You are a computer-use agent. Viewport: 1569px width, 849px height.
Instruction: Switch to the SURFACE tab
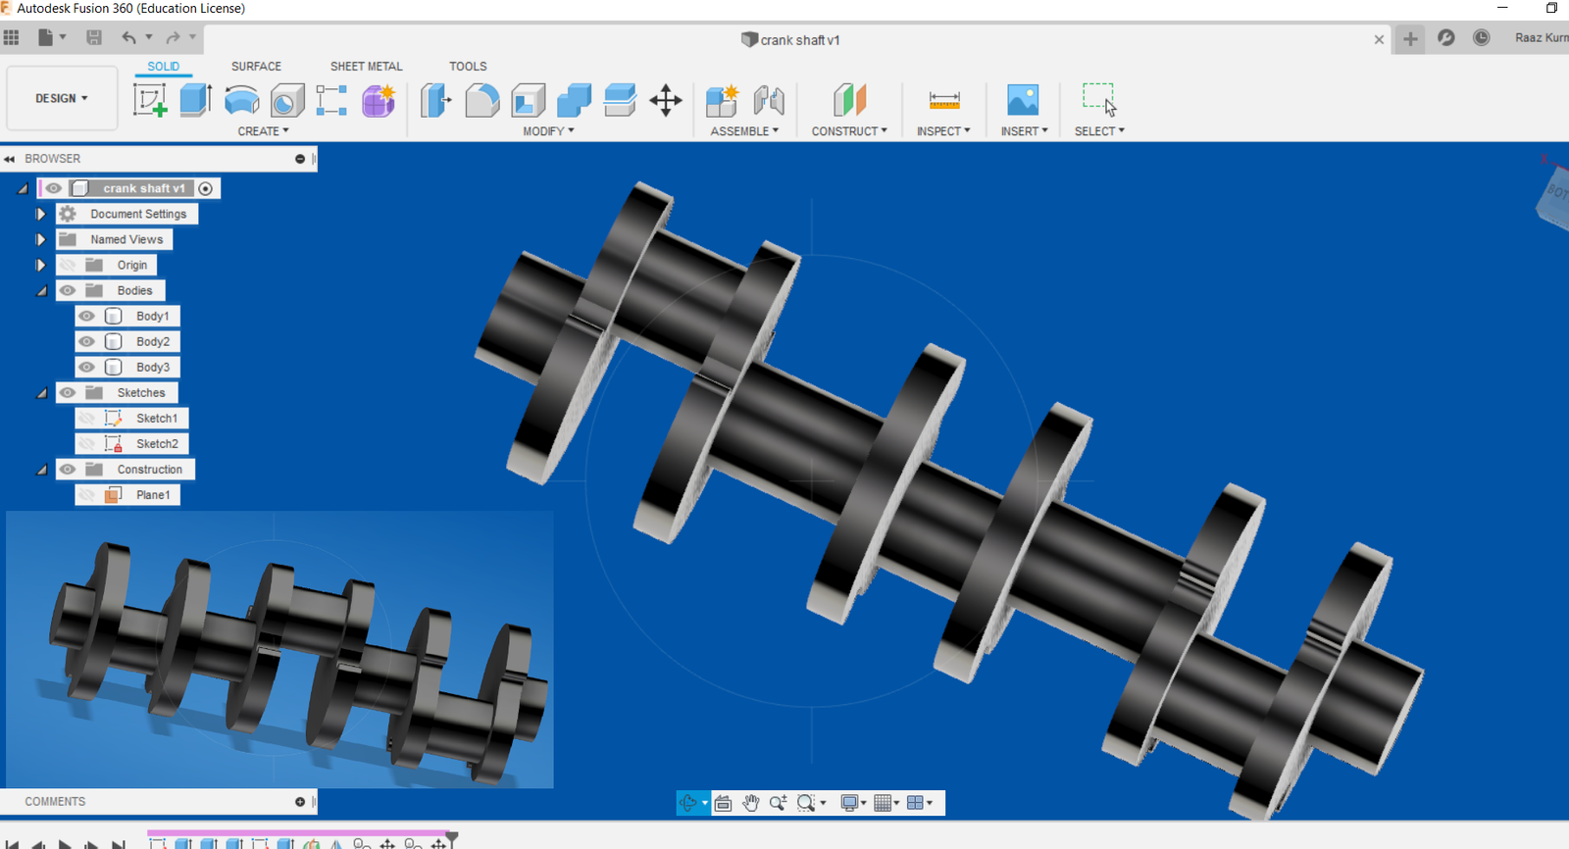tap(256, 67)
